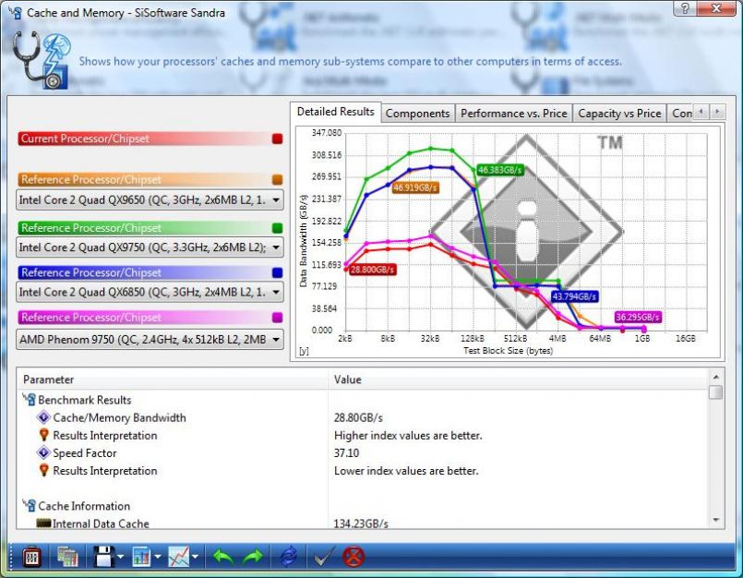Click the red Current Processor color swatch

[278, 138]
